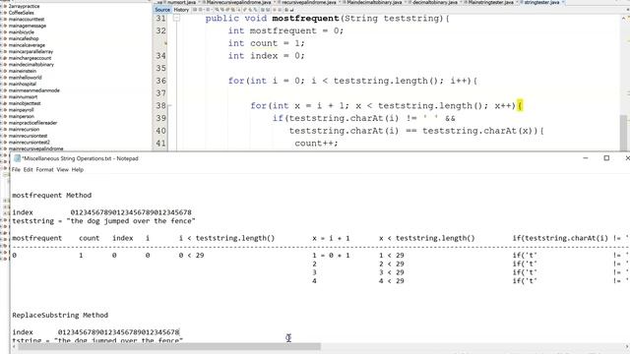Click the 'mostfrequent Method' heading in Notepad

[x=52, y=196]
